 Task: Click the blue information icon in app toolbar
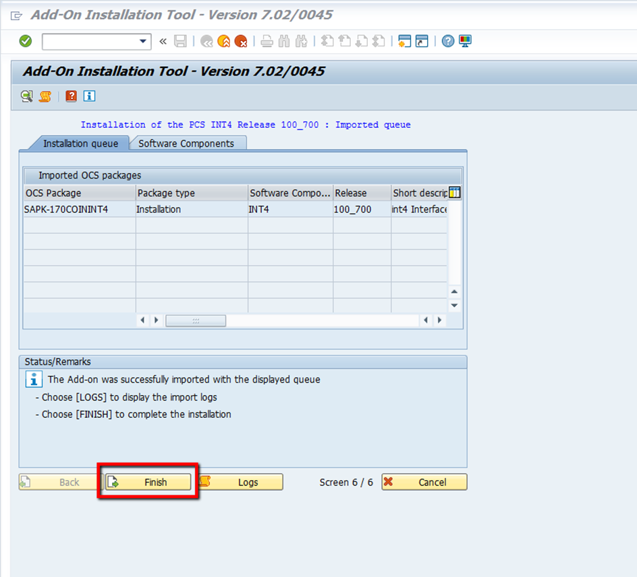coord(89,96)
